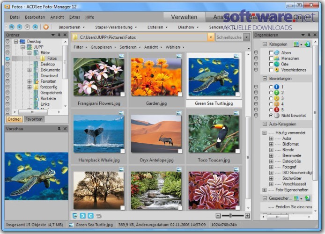Screen dimensions: 325x234
Task: Open the Extras menu
Action: click(74, 17)
